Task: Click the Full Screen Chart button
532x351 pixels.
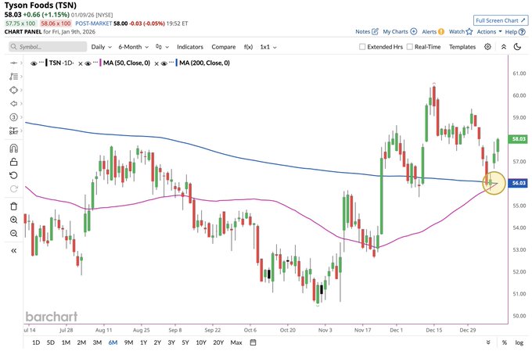Action: click(x=501, y=20)
